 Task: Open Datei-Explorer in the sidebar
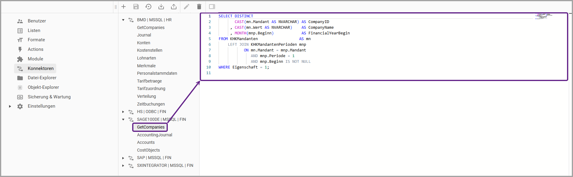pos(42,78)
